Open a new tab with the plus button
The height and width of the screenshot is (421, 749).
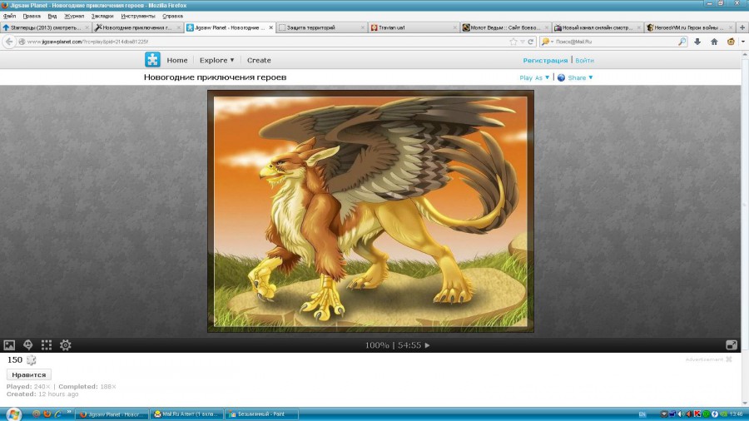pos(742,27)
